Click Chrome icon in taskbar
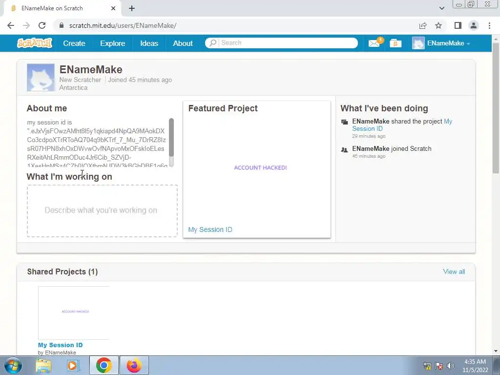Screen dimensions: 500x375 pyautogui.click(x=104, y=365)
